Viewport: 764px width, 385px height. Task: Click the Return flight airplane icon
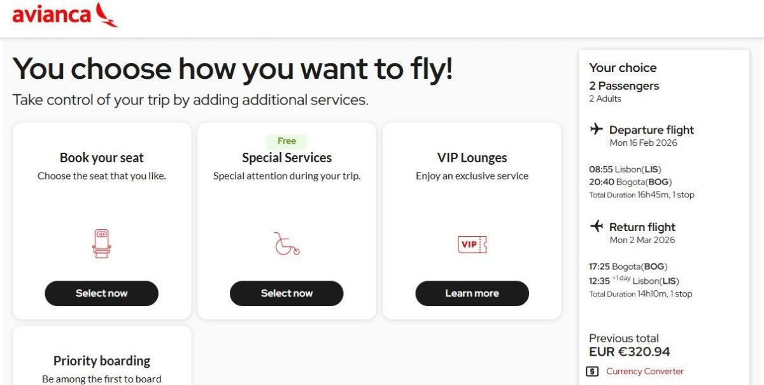point(596,227)
